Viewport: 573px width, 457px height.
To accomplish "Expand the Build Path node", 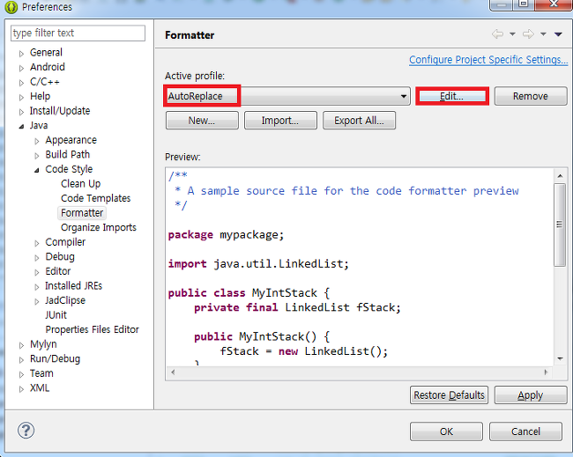I will click(36, 156).
